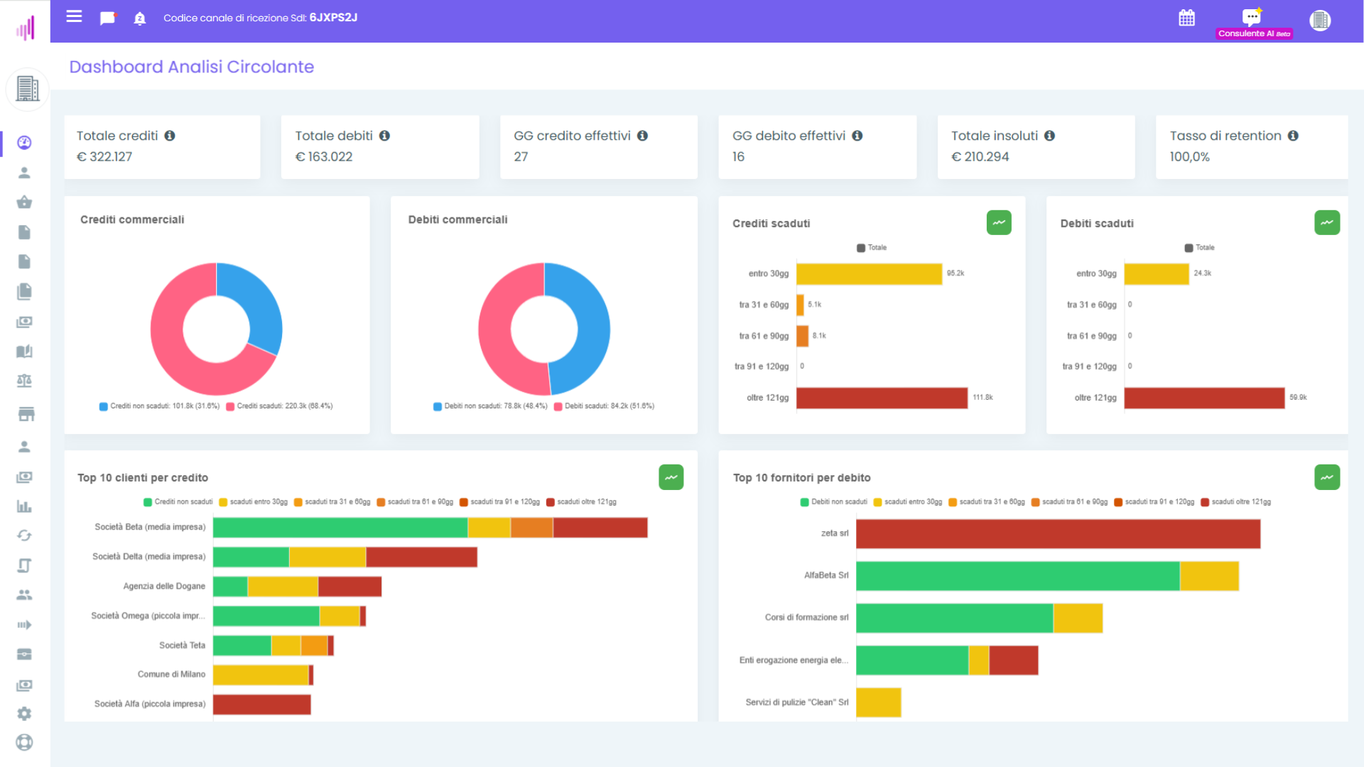Select the bar chart analytics icon in sidebar
The height and width of the screenshot is (767, 1364).
[x=24, y=506]
